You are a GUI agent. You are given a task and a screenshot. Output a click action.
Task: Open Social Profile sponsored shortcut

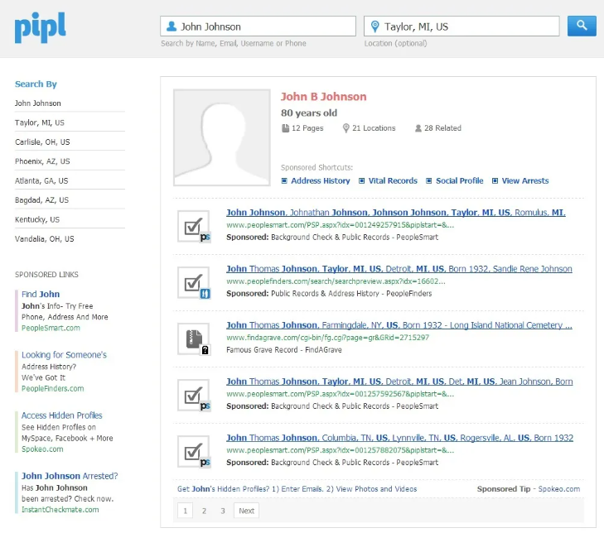point(460,181)
